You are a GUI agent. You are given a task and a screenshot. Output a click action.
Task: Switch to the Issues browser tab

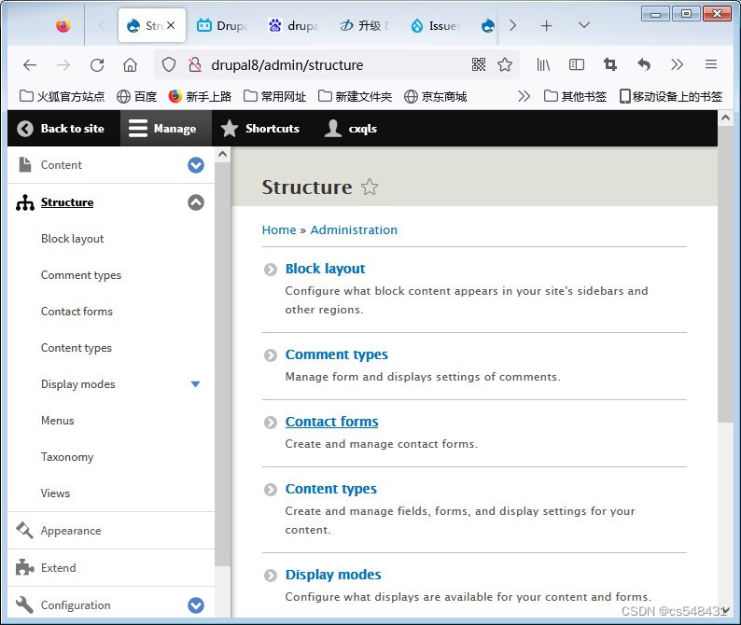436,25
